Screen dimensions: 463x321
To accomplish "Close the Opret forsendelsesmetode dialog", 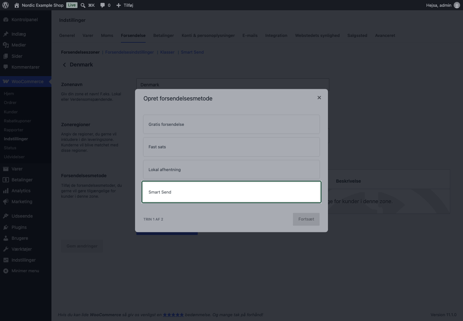I will tap(319, 98).
